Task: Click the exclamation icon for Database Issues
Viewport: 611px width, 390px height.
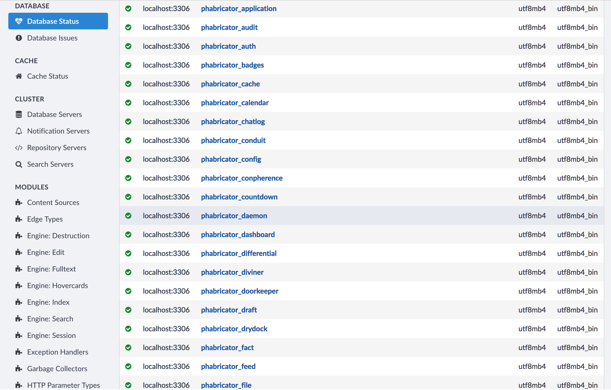Action: click(19, 38)
